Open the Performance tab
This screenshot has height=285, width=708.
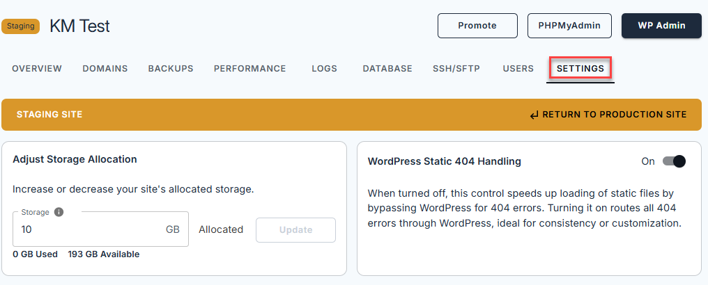[x=250, y=69]
